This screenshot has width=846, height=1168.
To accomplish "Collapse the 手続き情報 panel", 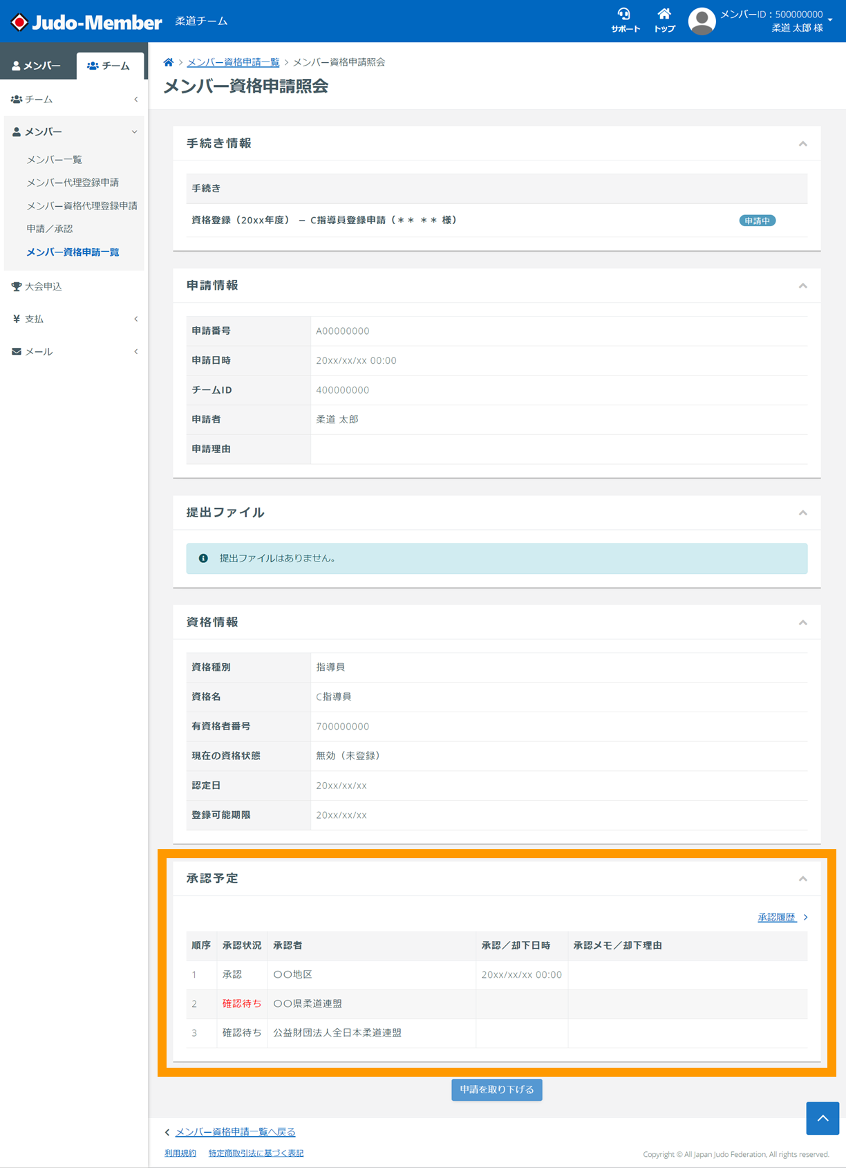I will pos(802,144).
